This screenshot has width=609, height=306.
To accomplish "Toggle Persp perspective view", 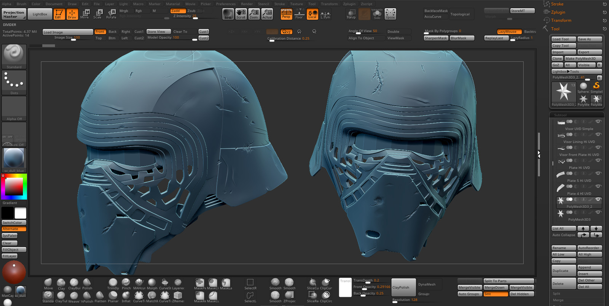I will click(286, 14).
